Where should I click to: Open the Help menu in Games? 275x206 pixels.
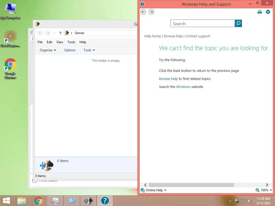[83, 42]
